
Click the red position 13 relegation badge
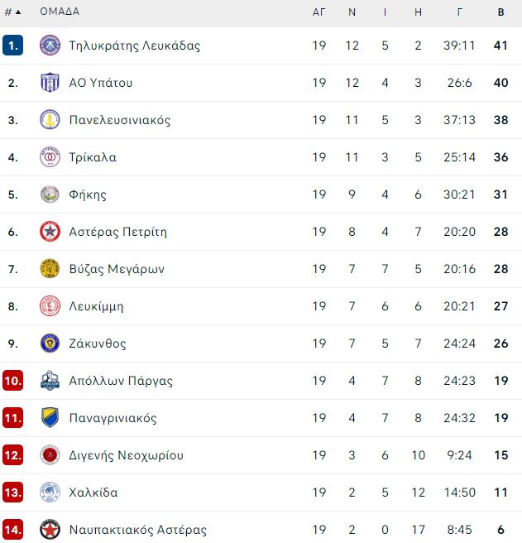coord(12,492)
